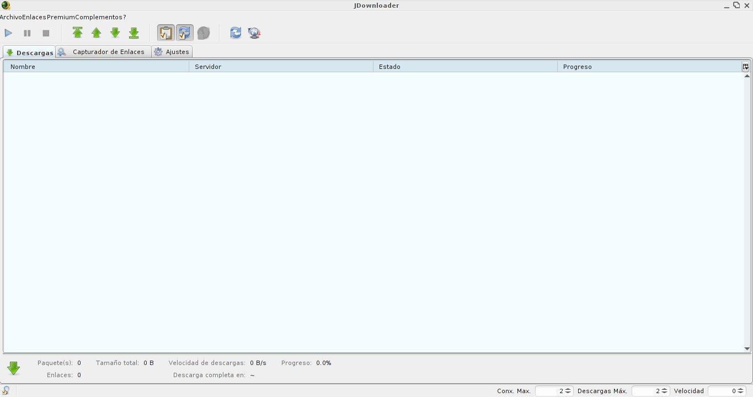Viewport: 753px width, 397px height.
Task: Move selection up one position
Action: click(x=97, y=33)
